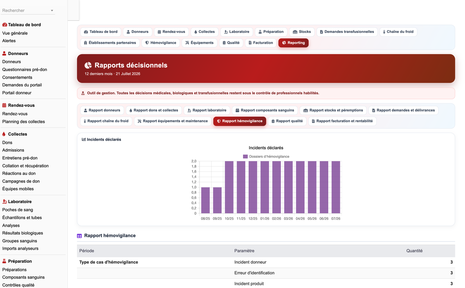Viewport: 465px width, 288px height.
Task: Open Campagnes de don sidebar link
Action: [x=21, y=181]
